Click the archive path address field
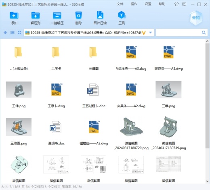Viewport: 210px width, 190px height. click(89, 33)
